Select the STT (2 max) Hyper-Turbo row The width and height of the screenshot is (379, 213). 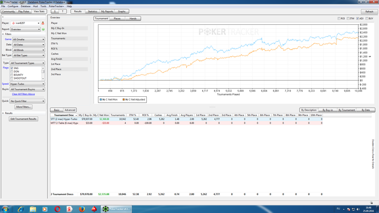click(x=186, y=119)
